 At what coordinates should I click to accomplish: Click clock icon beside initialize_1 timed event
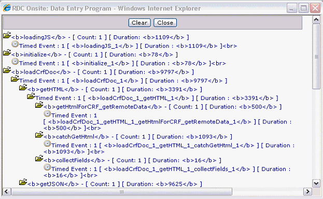pyautogui.click(x=15, y=61)
